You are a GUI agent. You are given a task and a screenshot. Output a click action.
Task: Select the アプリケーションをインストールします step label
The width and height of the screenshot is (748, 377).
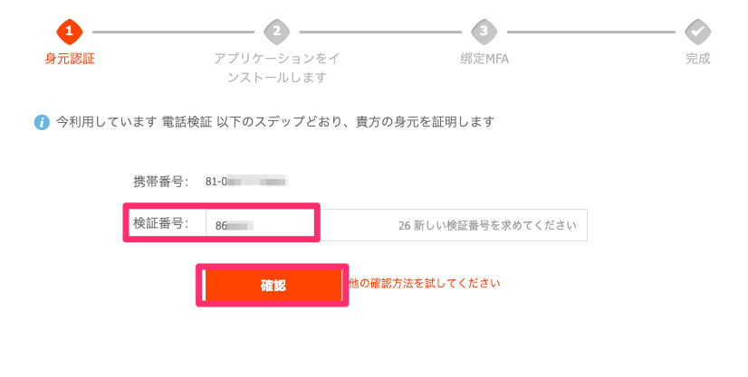(x=277, y=68)
